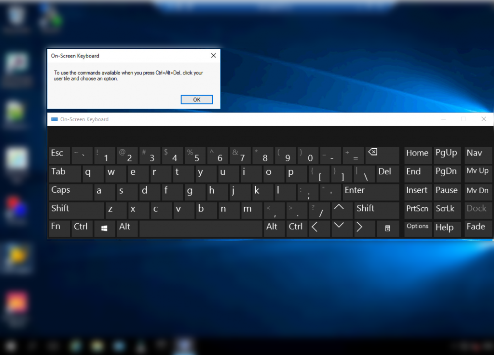Switch to Nav keypad view
The image size is (494, 355).
[477, 154]
